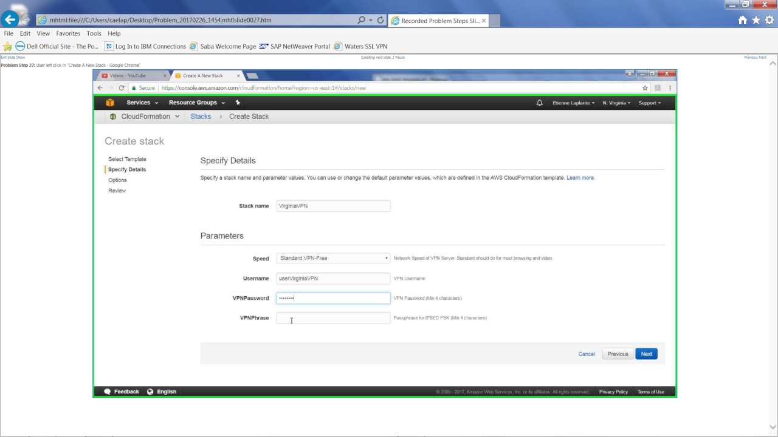The width and height of the screenshot is (778, 437).
Task: Open Feedback in the footer
Action: click(x=122, y=391)
